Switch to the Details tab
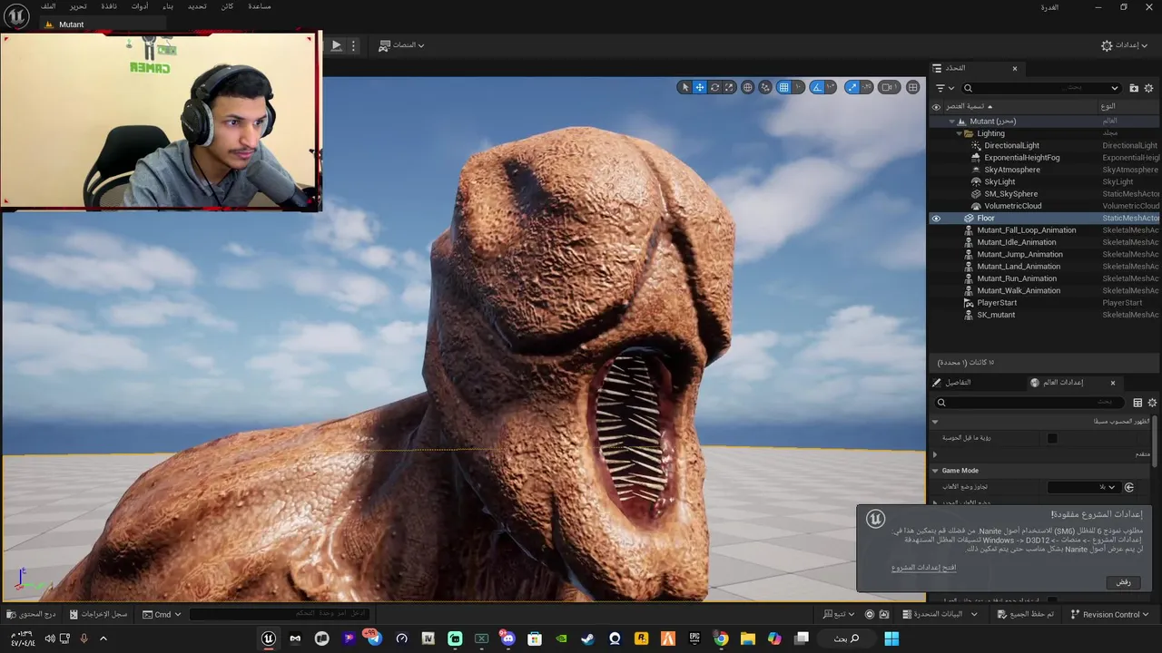 952,383
